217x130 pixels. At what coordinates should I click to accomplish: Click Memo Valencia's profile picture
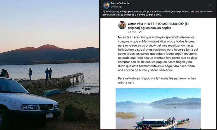pyautogui.click(x=106, y=5)
